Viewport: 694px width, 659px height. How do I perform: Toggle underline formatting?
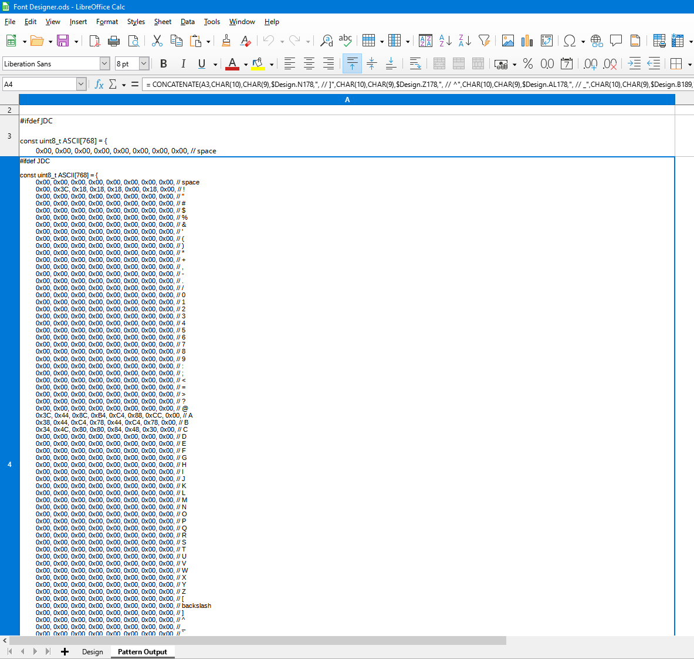point(202,64)
